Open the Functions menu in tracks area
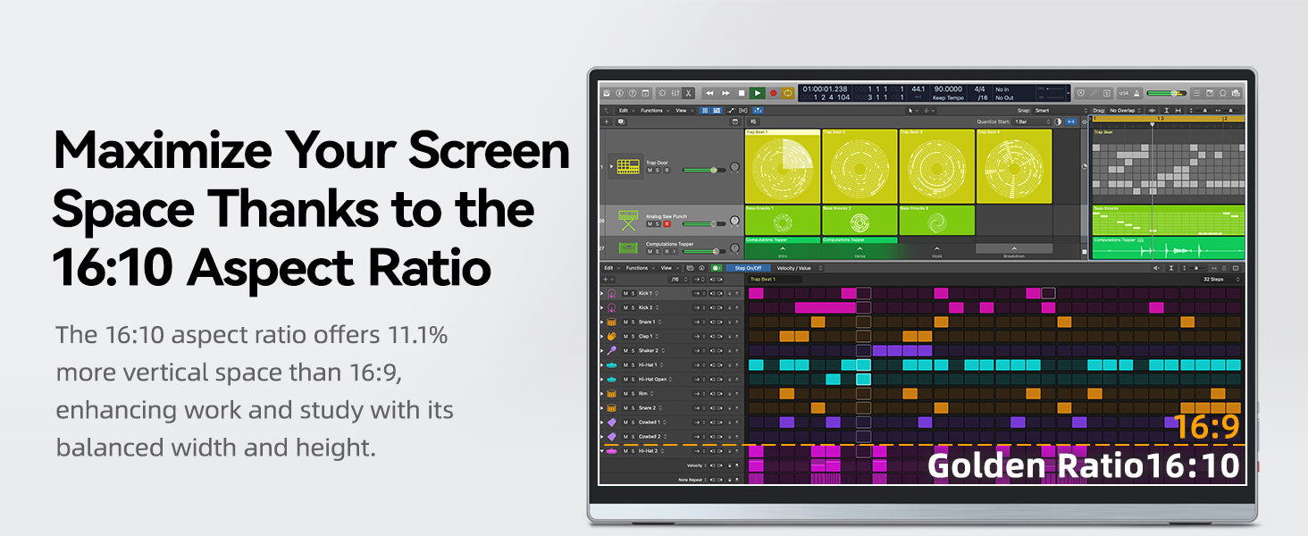 (652, 111)
